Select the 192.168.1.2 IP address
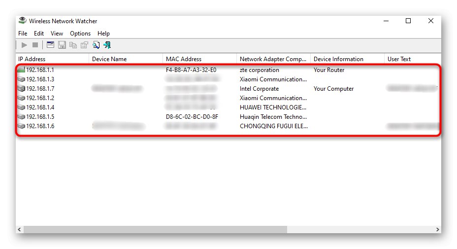This screenshot has width=457, height=249. click(x=40, y=98)
